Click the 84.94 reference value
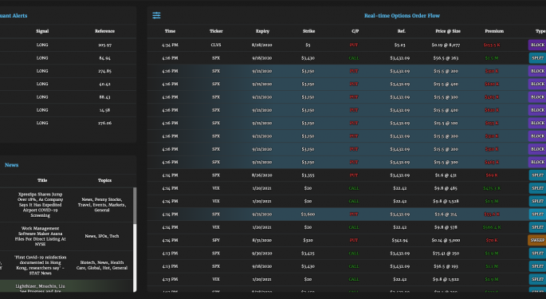The height and width of the screenshot is (299, 546). 104,58
